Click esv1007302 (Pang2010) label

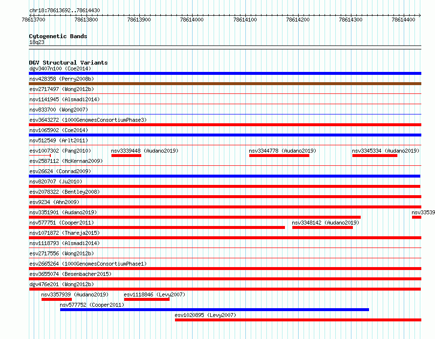(60, 151)
